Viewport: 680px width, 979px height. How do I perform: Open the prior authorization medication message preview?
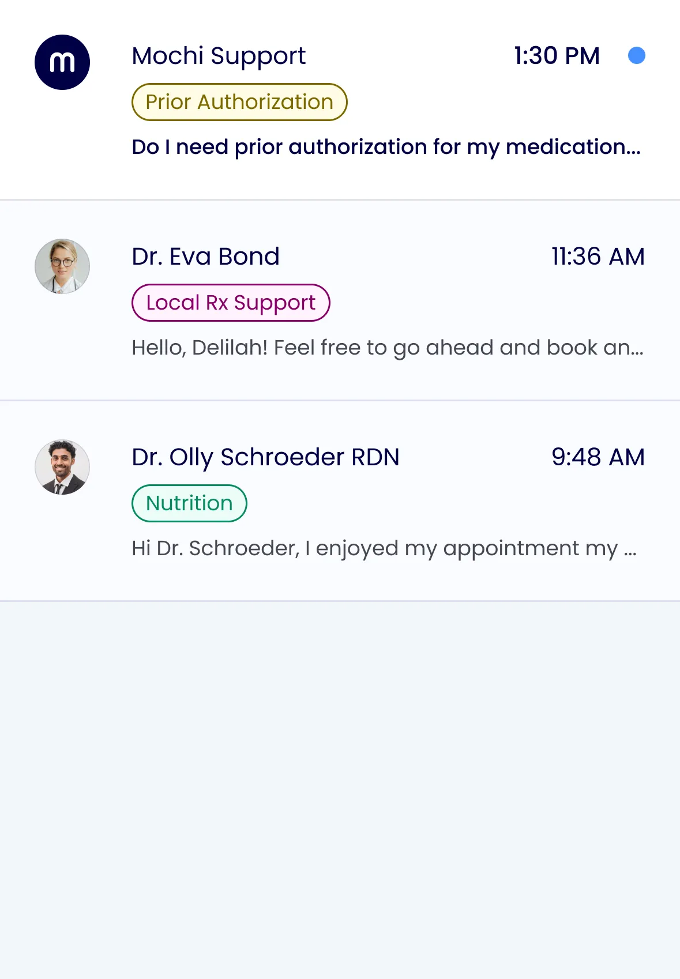[x=386, y=147]
